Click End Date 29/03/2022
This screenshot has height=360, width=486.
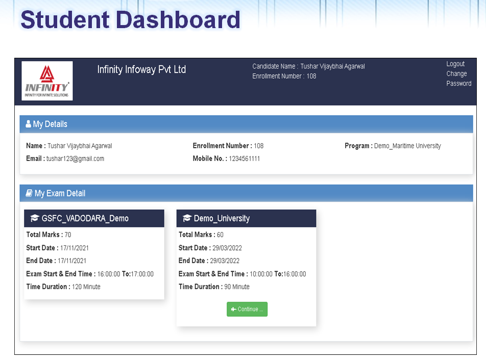209,261
